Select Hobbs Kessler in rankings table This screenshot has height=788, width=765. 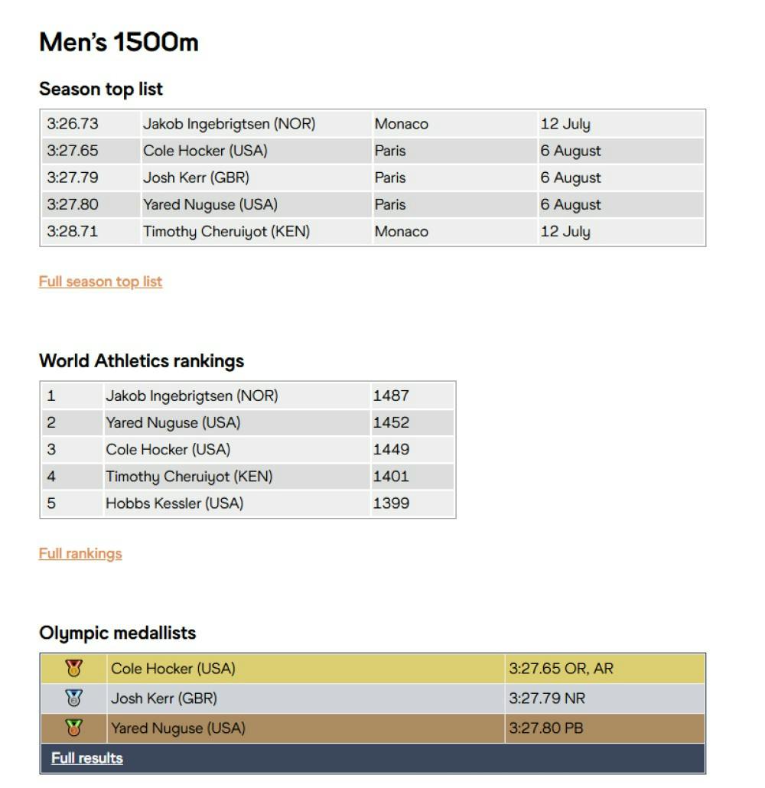pos(174,503)
